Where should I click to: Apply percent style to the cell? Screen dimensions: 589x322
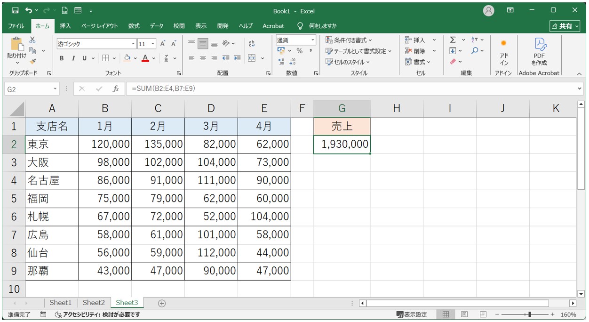click(299, 51)
